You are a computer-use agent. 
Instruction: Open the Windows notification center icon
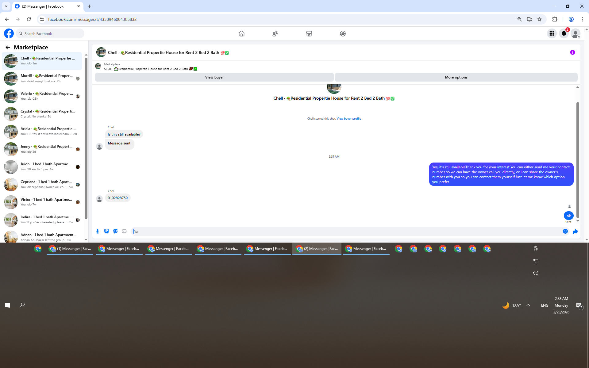(x=579, y=305)
